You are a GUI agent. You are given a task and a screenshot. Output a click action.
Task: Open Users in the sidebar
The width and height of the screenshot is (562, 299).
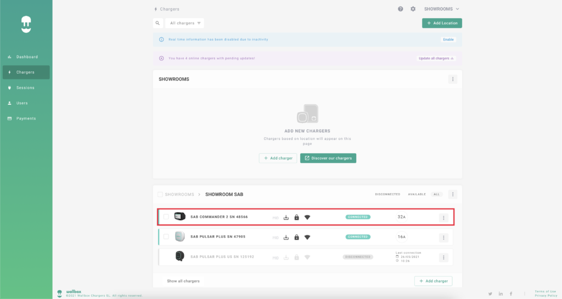[x=26, y=103]
